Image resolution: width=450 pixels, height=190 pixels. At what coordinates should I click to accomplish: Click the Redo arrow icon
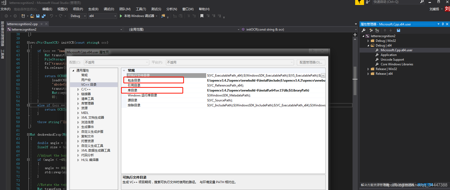[61, 16]
